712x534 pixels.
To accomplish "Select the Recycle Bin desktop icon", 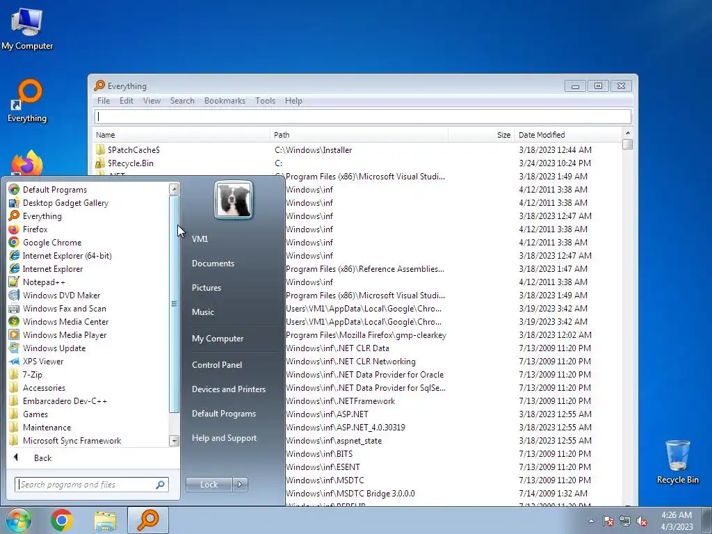I will click(677, 462).
